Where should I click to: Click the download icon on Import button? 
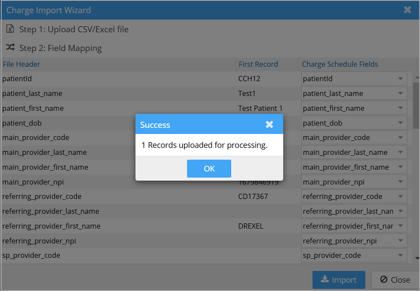[325, 280]
